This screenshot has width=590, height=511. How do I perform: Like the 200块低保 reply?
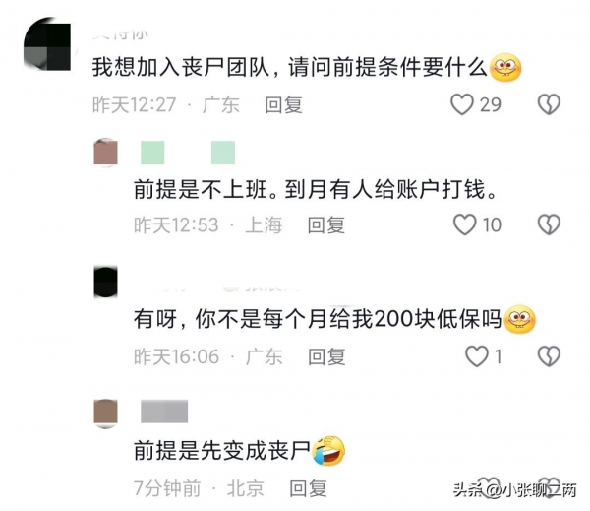coord(477,356)
